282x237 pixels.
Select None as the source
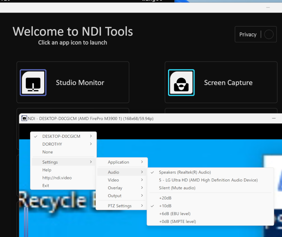tap(63, 152)
